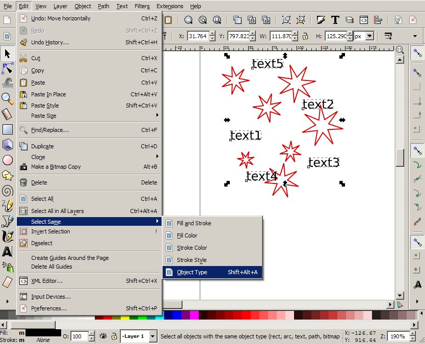Toggle the width/height lock ratio padlock

[x=304, y=36]
